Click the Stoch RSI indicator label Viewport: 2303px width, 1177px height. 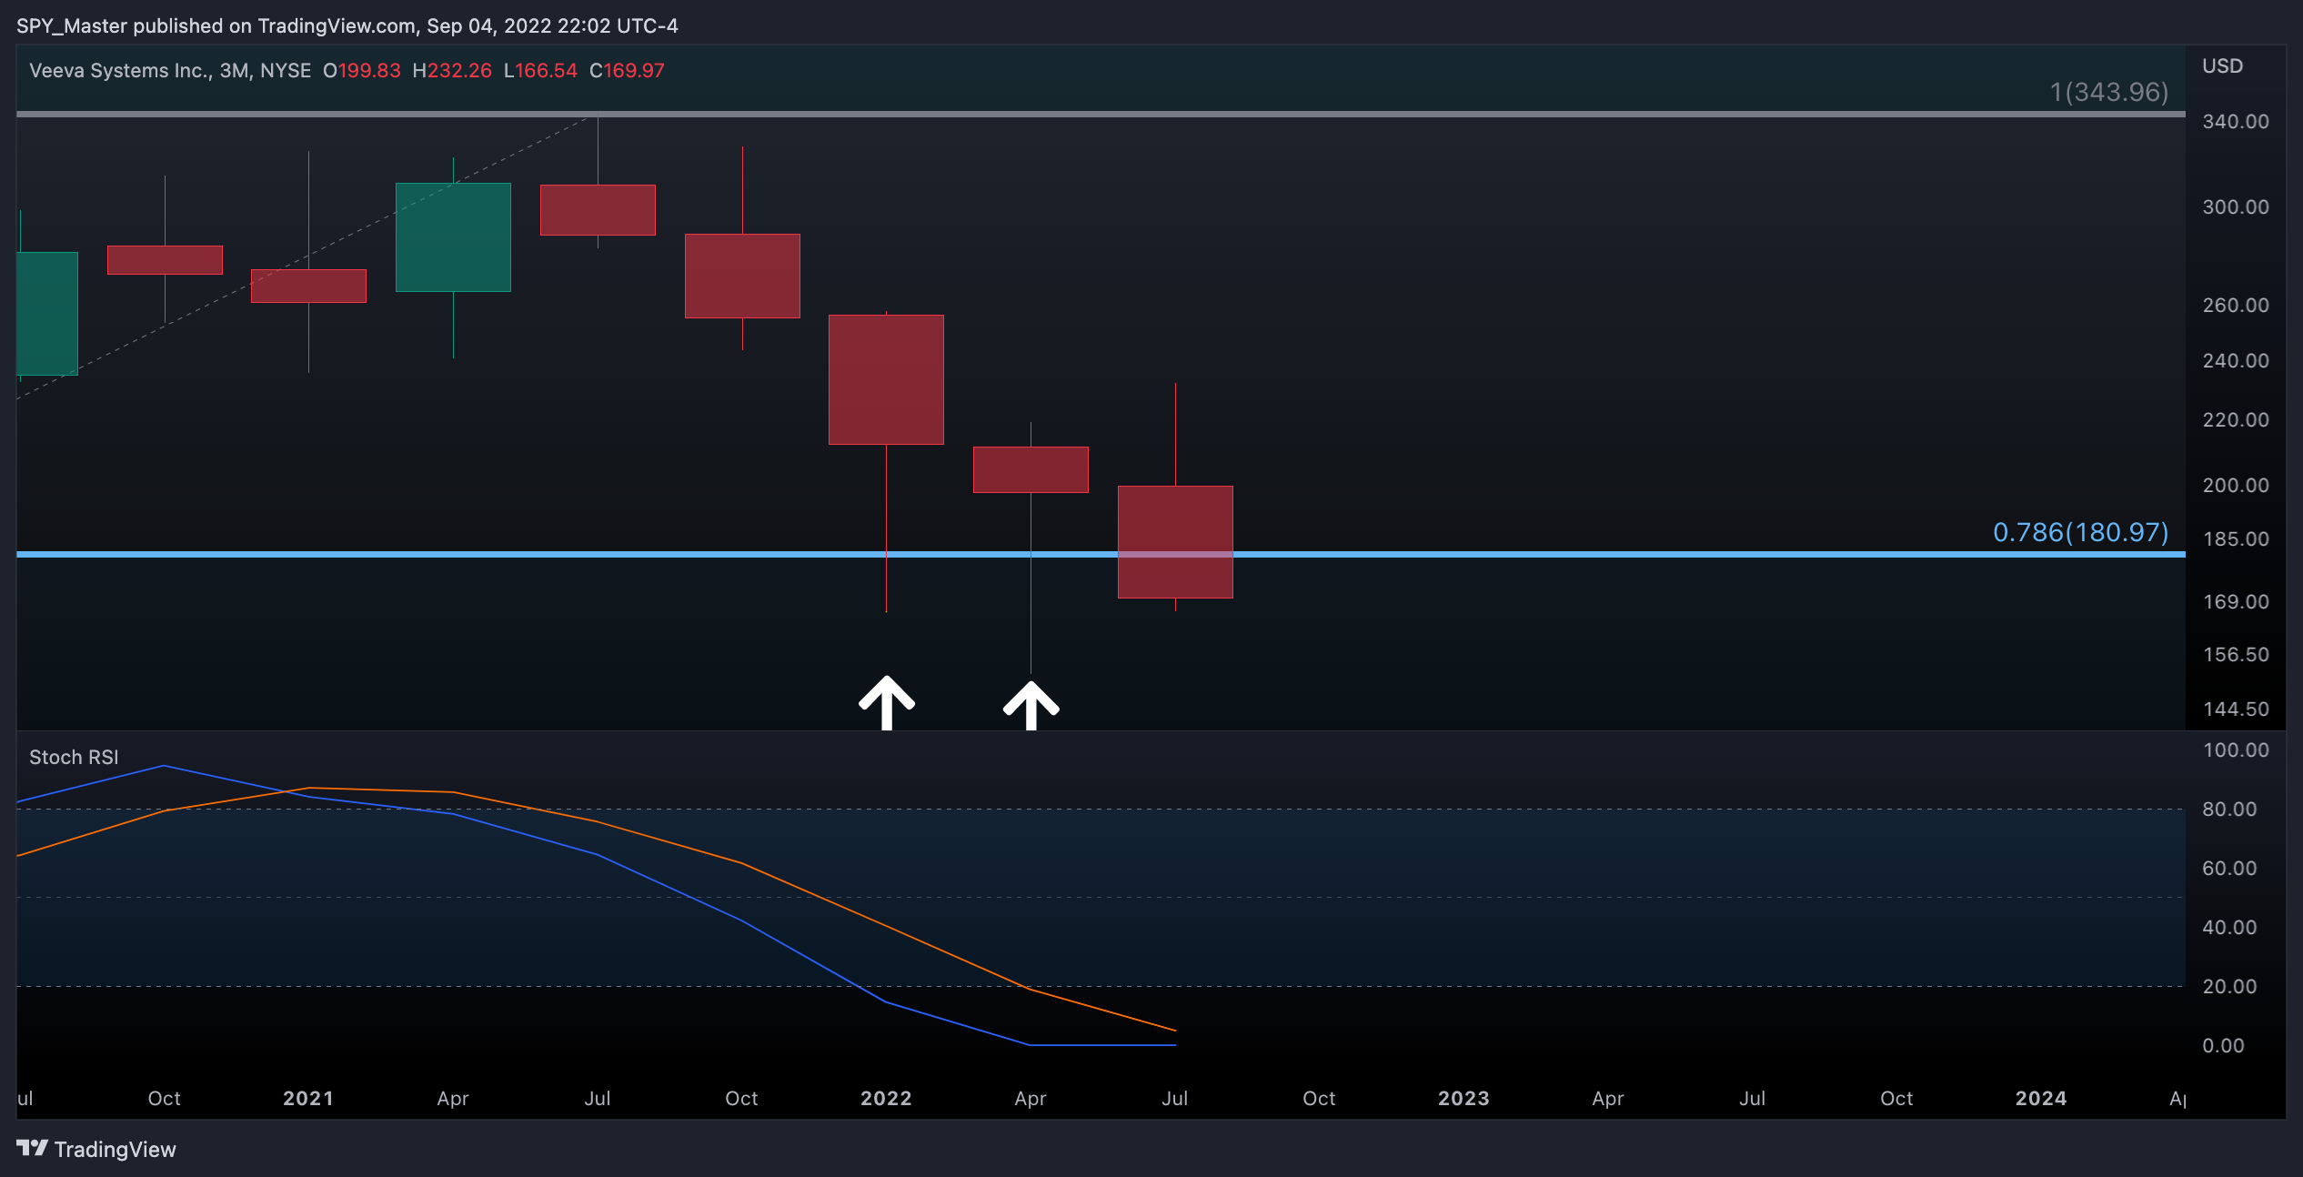[74, 757]
